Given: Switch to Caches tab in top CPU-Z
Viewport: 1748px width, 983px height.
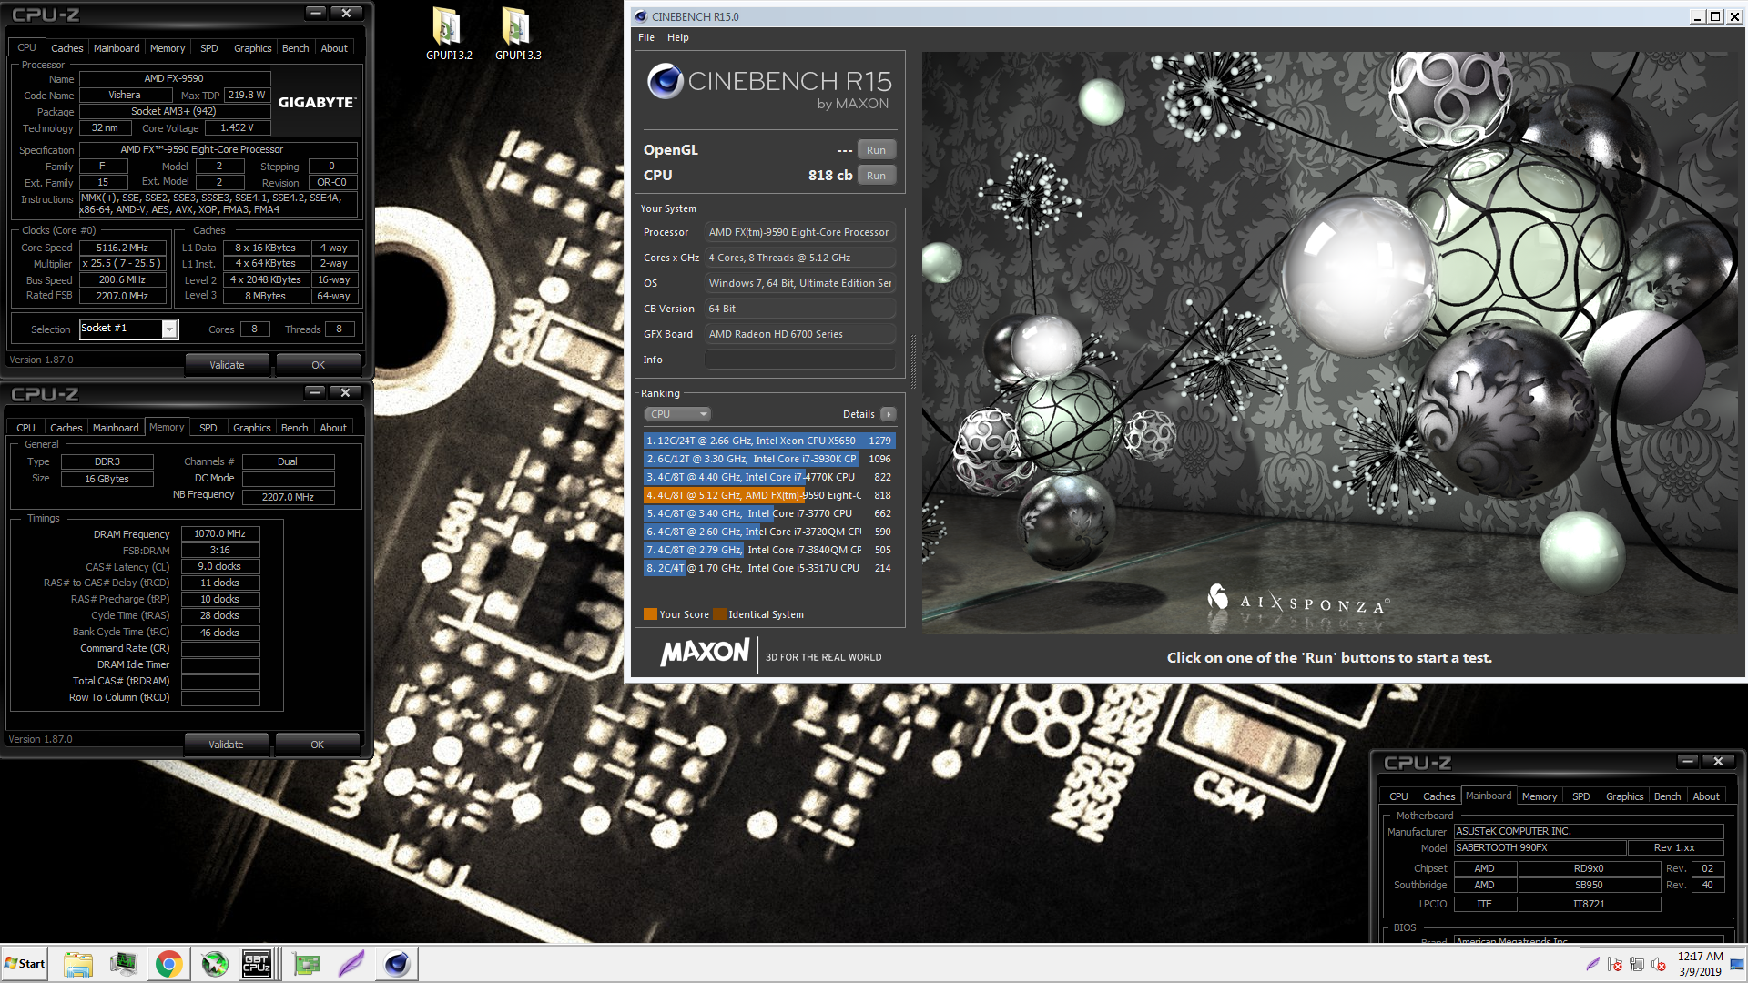Looking at the screenshot, I should click(66, 48).
